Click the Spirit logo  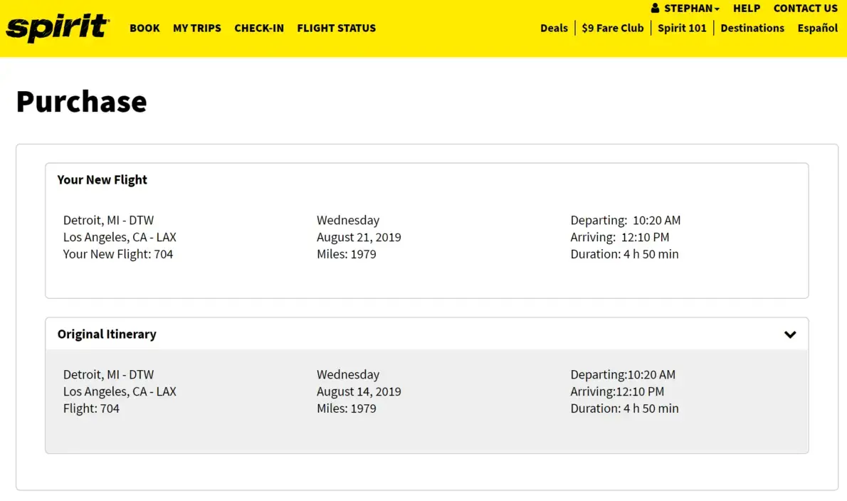click(57, 28)
